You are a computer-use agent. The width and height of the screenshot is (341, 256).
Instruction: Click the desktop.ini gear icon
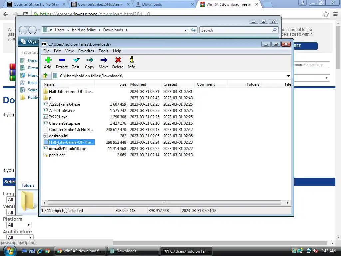click(x=45, y=136)
